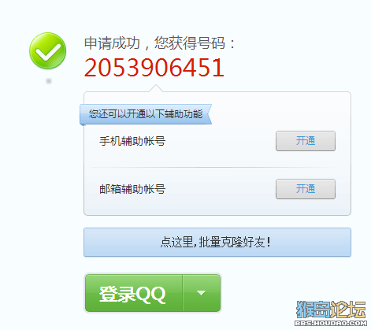Activate 开通 for 邮箱辅助帐号

point(306,189)
